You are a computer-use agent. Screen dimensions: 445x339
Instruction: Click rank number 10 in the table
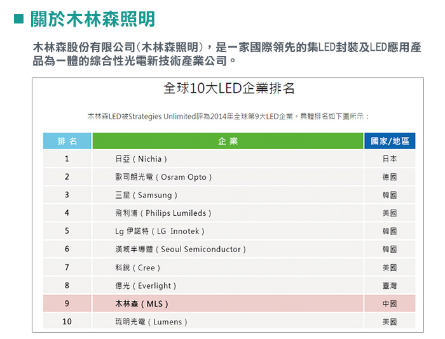[x=67, y=321]
